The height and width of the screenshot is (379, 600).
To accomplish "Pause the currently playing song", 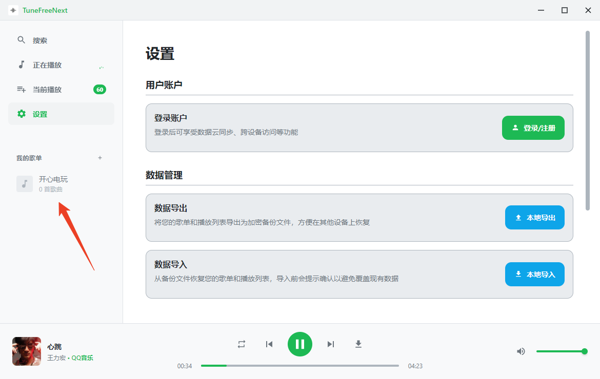I will [300, 344].
